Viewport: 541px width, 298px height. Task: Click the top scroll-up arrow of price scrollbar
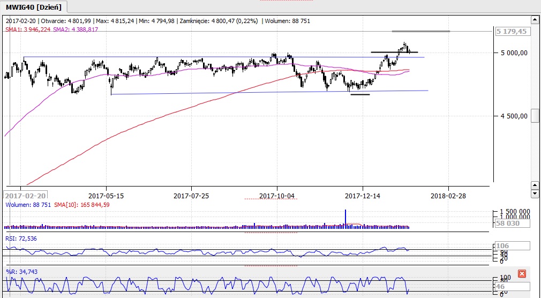[x=535, y=20]
